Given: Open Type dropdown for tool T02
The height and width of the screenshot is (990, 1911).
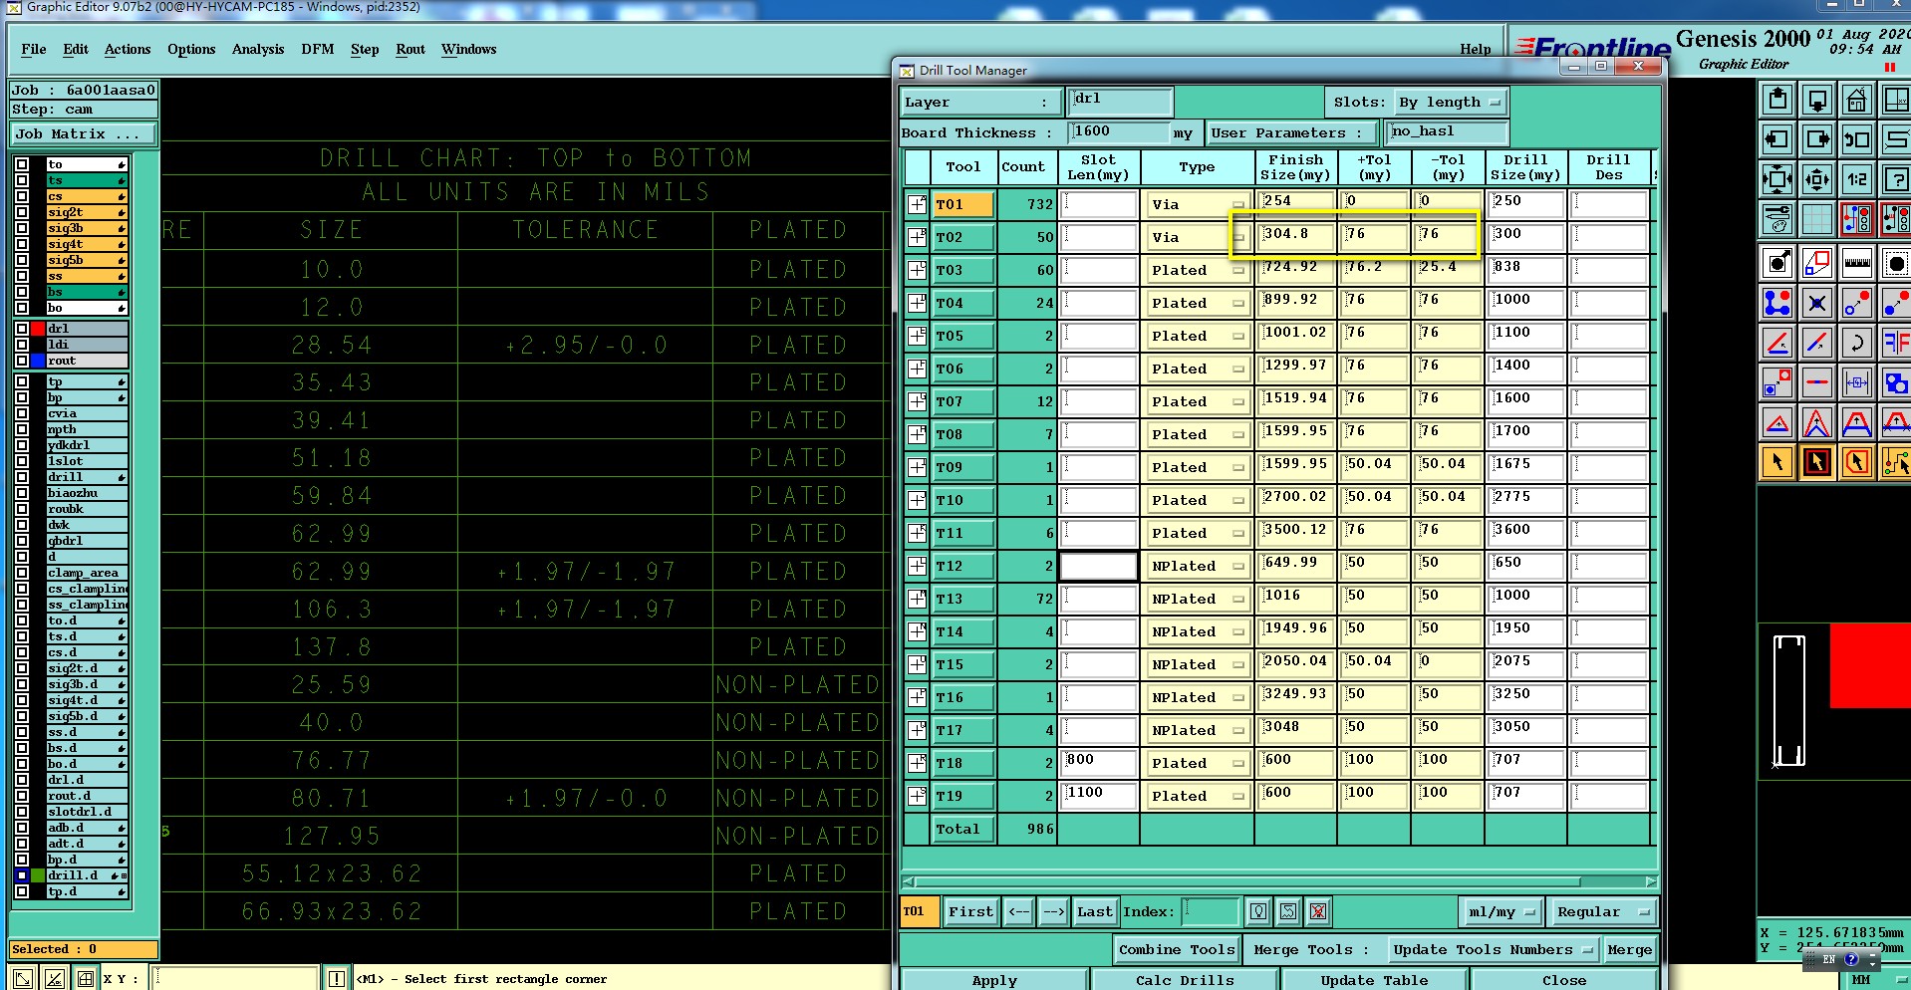Looking at the screenshot, I should (x=1198, y=237).
